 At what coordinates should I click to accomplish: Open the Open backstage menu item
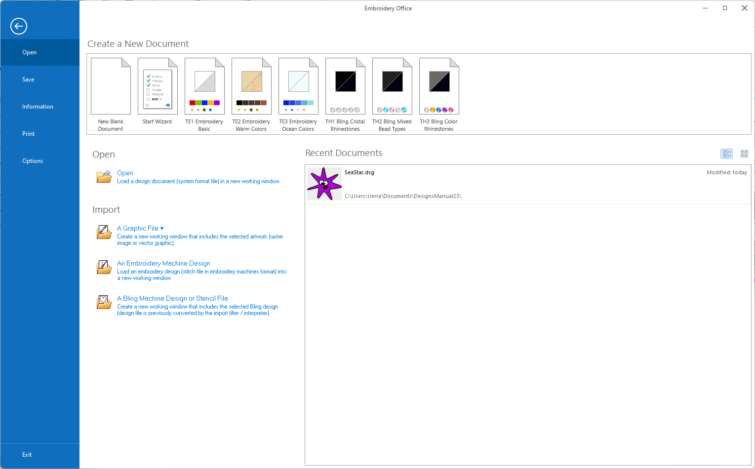tap(40, 52)
